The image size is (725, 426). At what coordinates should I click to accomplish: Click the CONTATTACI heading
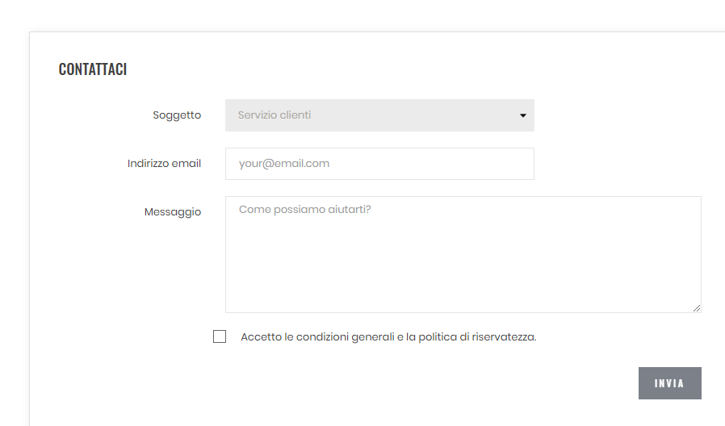[x=93, y=69]
